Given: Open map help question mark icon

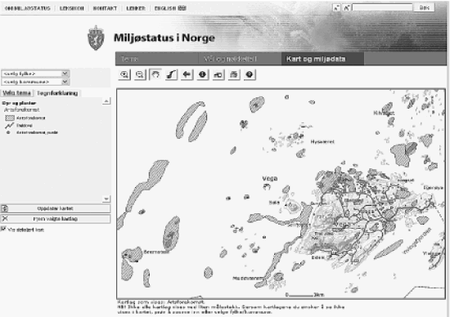Looking at the screenshot, I should [x=250, y=75].
